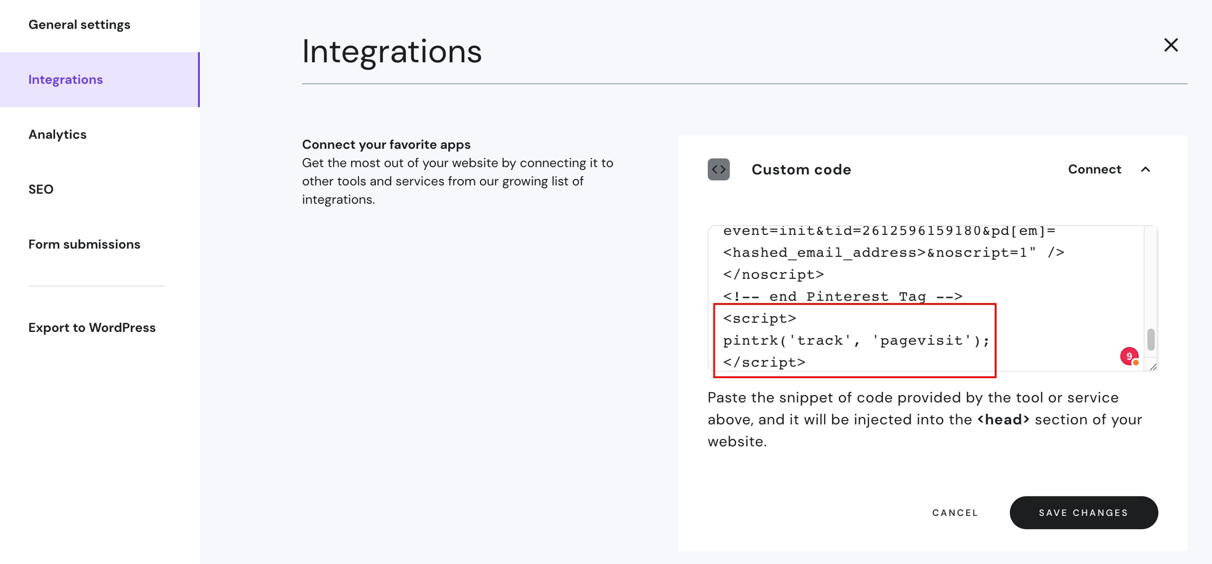Open the SEO settings page
The height and width of the screenshot is (564, 1212).
coord(41,189)
